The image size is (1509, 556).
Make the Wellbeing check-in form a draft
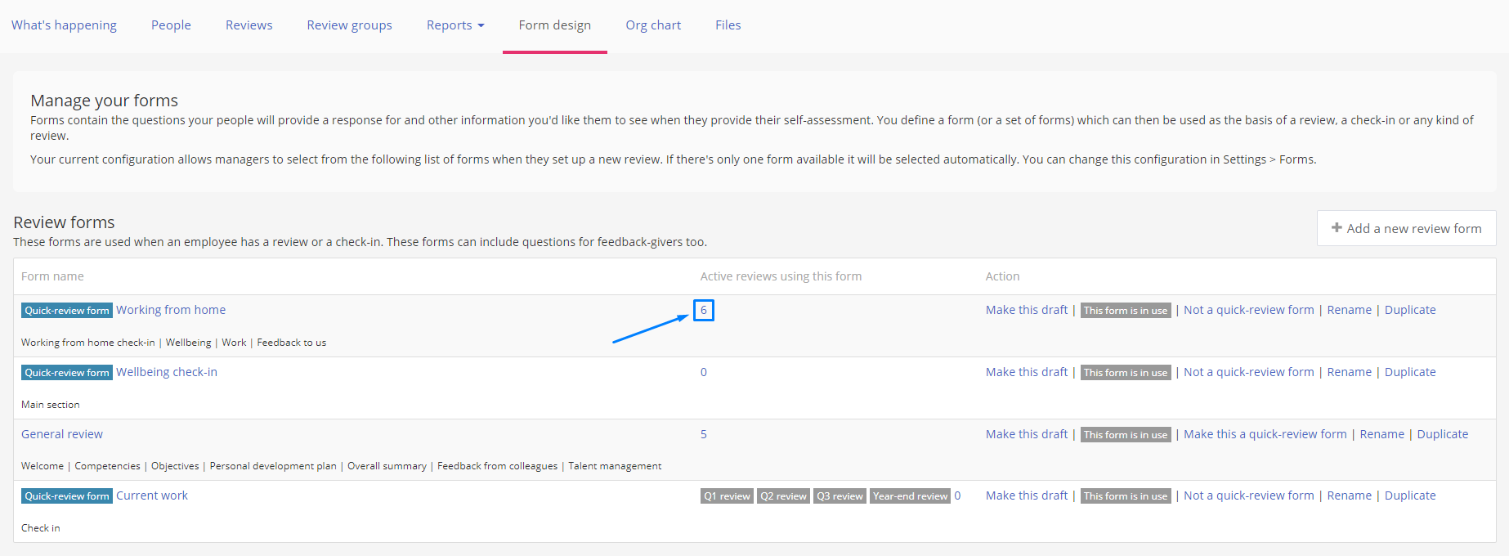tap(1026, 372)
